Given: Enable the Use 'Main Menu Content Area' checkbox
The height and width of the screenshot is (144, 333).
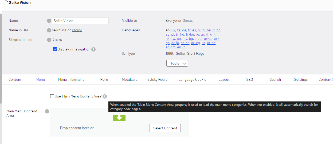Looking at the screenshot, I should click(x=52, y=96).
